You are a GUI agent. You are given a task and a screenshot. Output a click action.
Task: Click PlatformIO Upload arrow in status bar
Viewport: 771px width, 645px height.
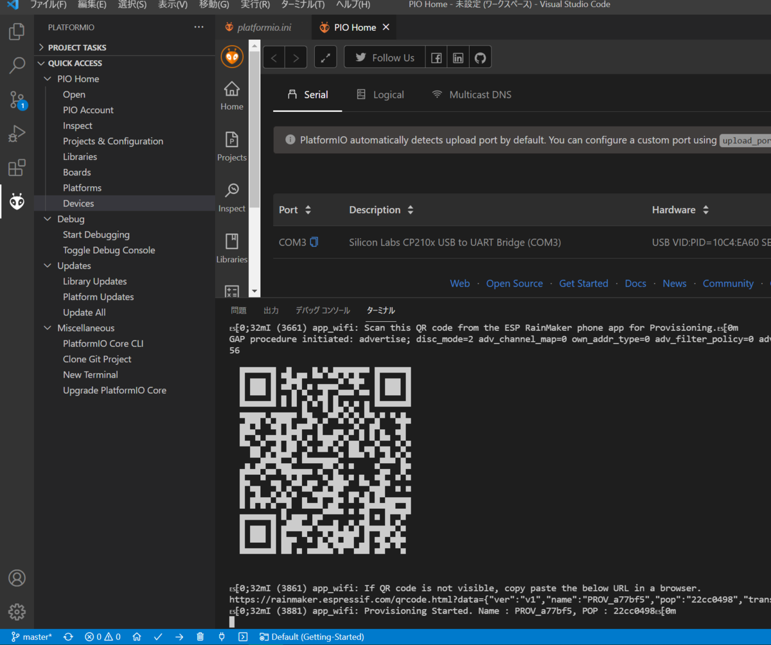tap(179, 637)
